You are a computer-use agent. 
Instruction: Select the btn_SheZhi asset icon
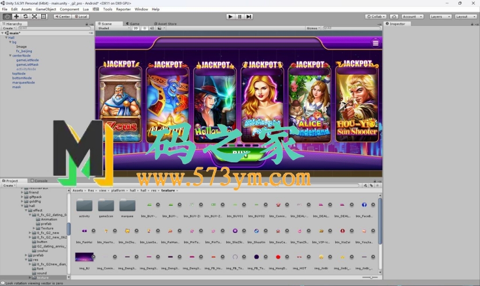tap(235, 231)
